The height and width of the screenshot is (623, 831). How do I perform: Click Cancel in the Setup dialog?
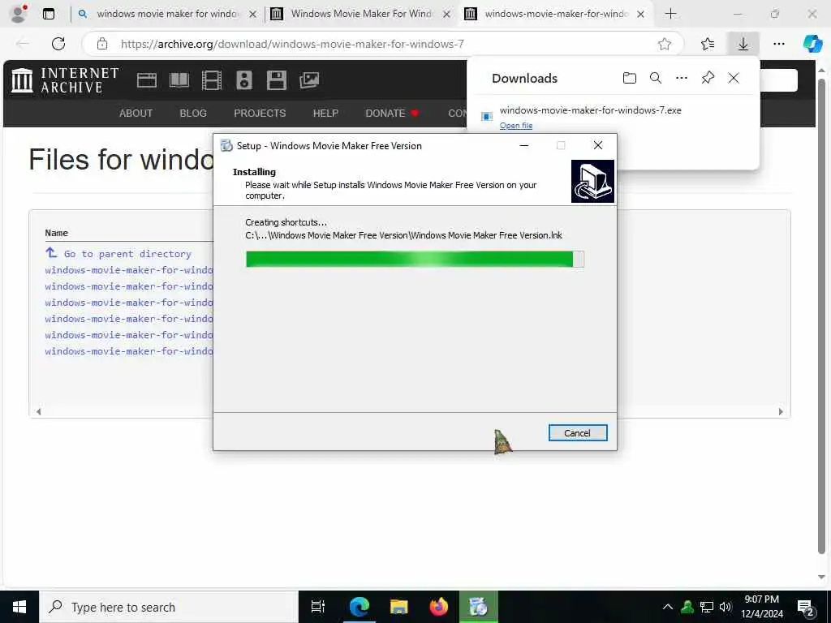(578, 433)
